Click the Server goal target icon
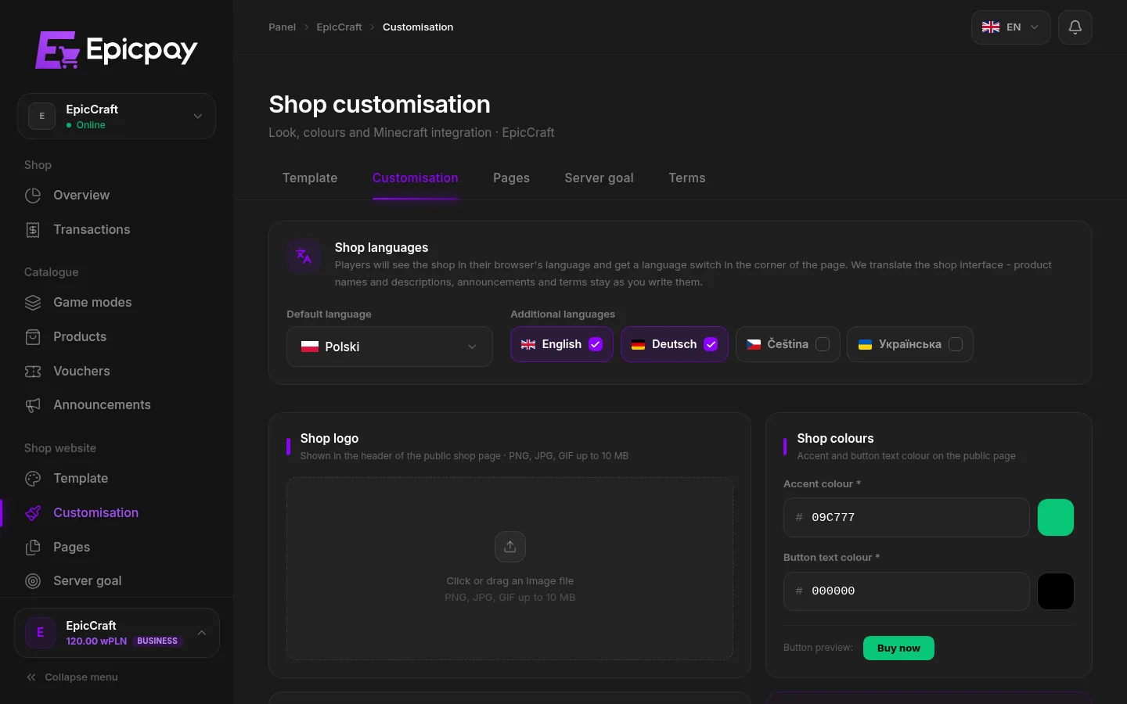This screenshot has height=704, width=1127. [x=33, y=581]
